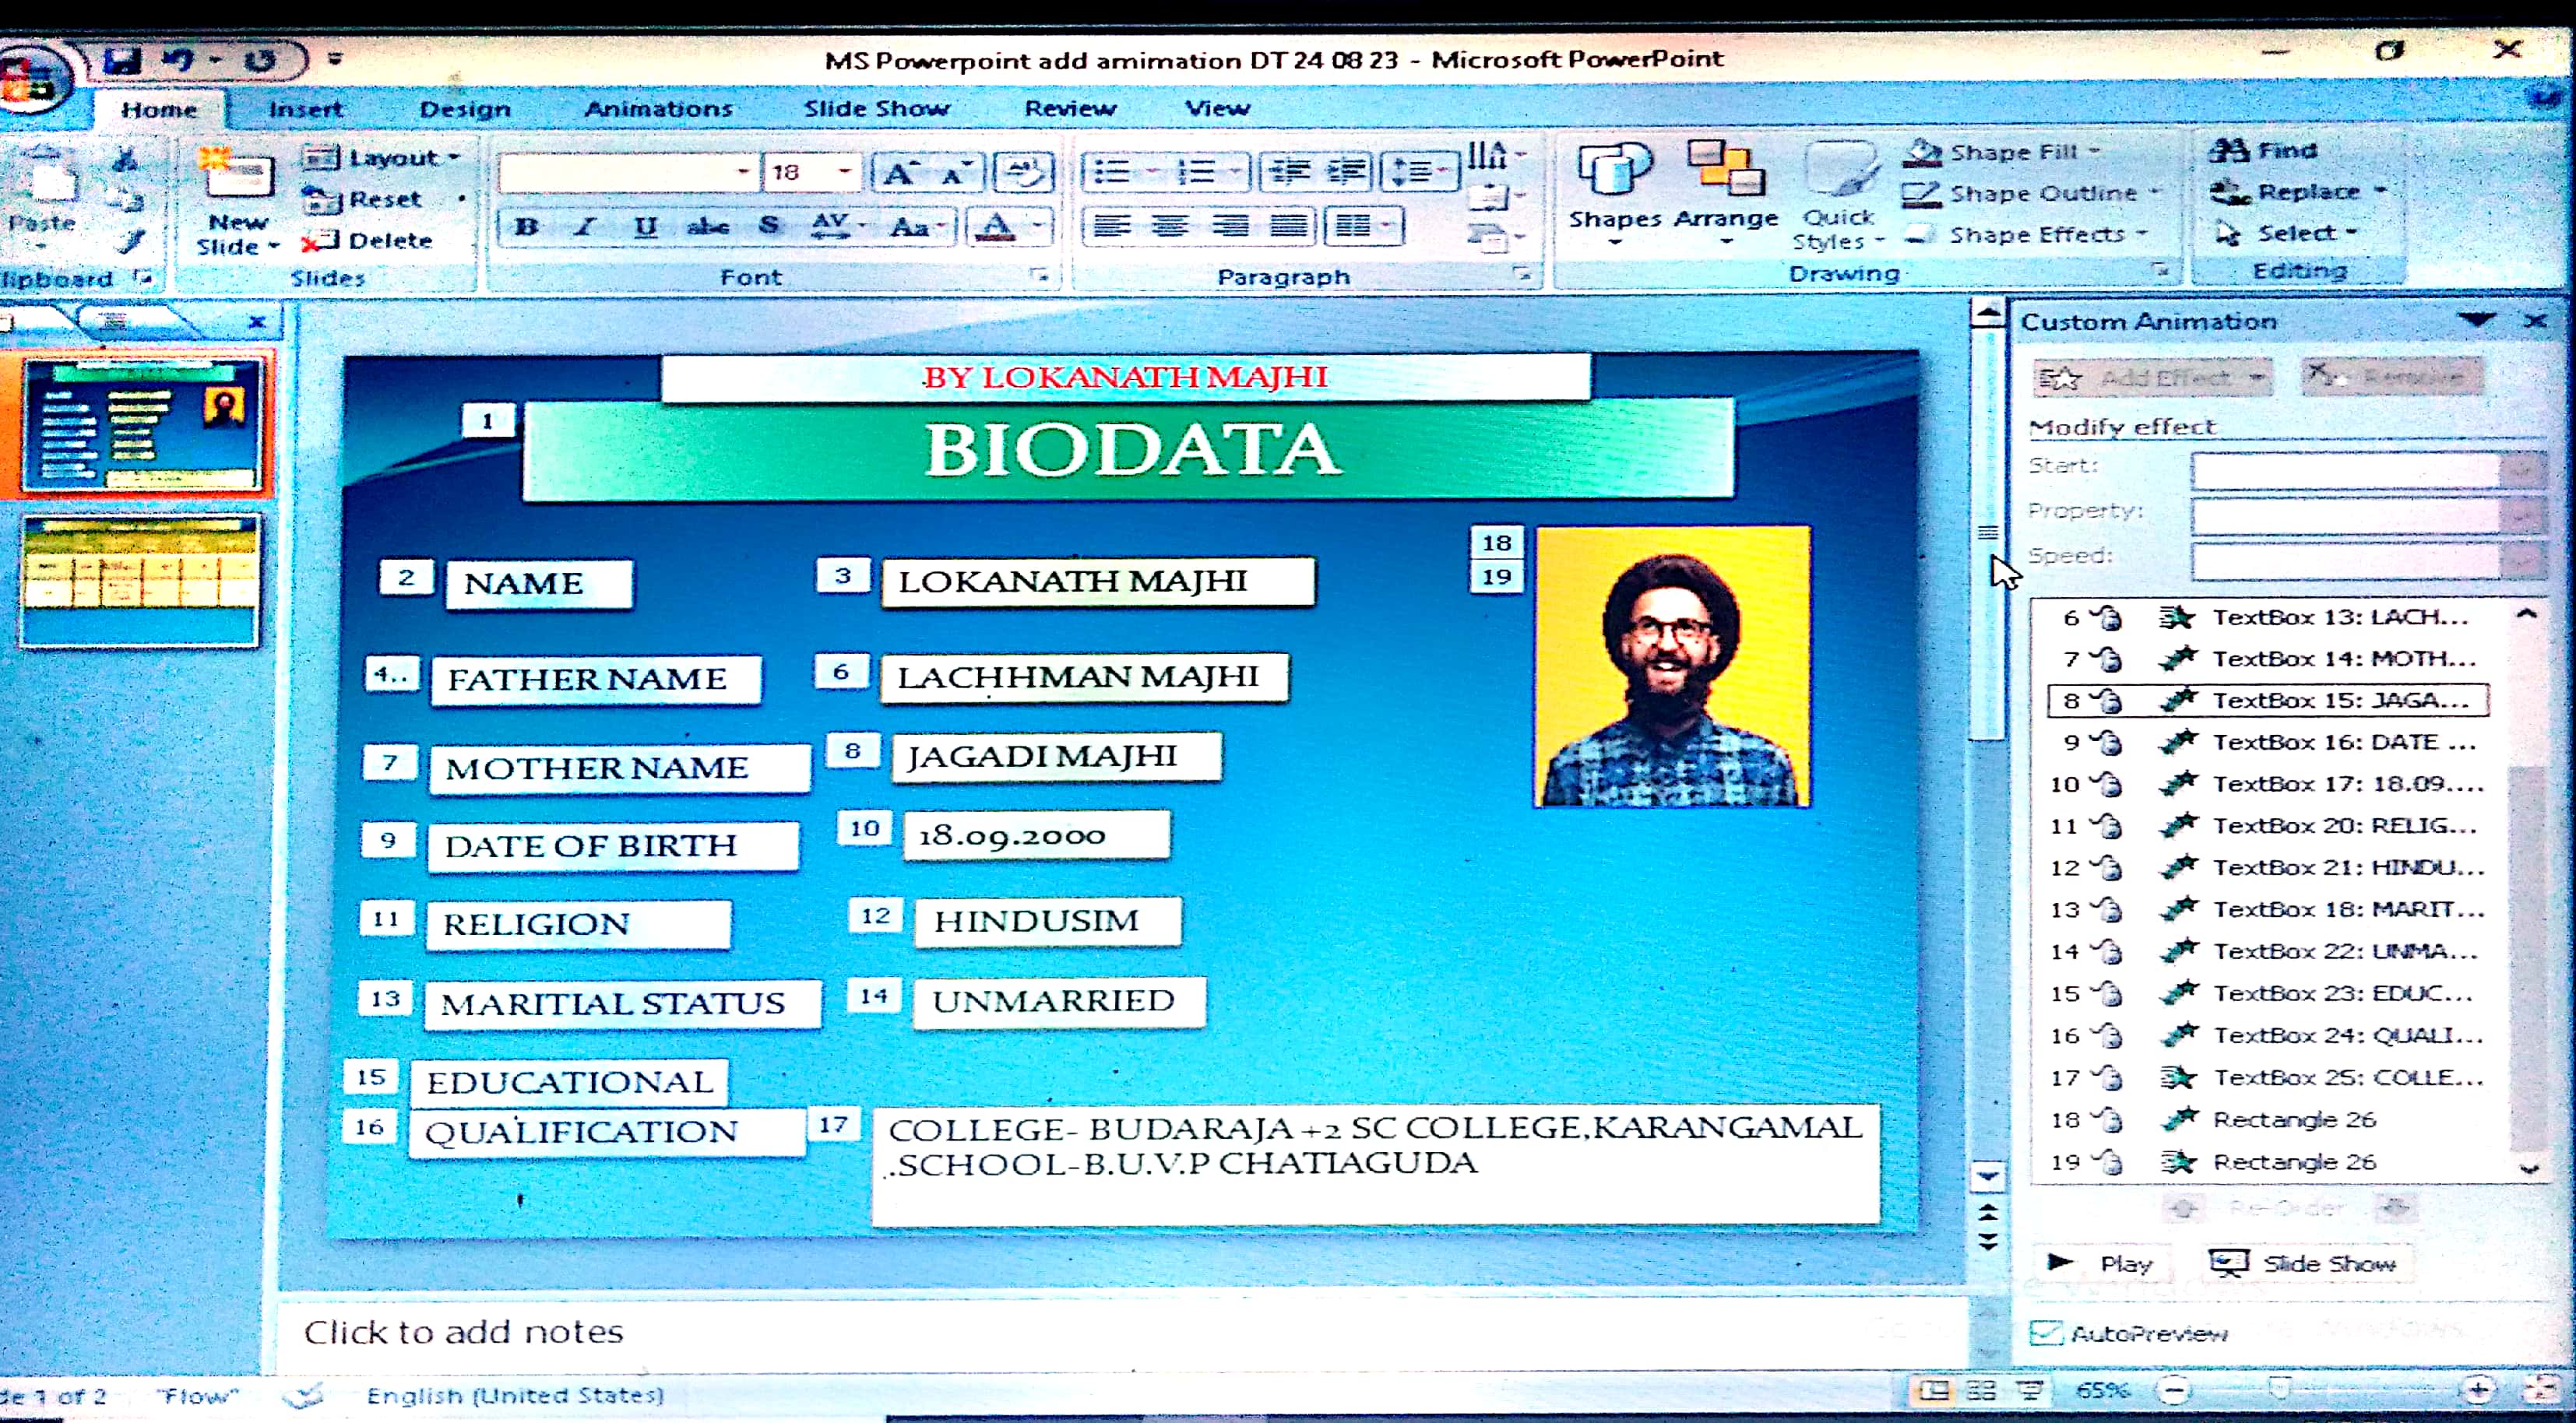The height and width of the screenshot is (1423, 2576).
Task: Expand the Shape Fill dropdown
Action: (2094, 152)
